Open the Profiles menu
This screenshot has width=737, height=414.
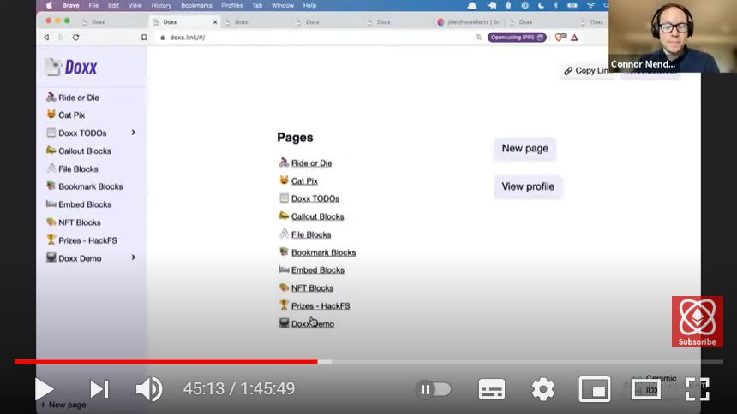coord(231,6)
